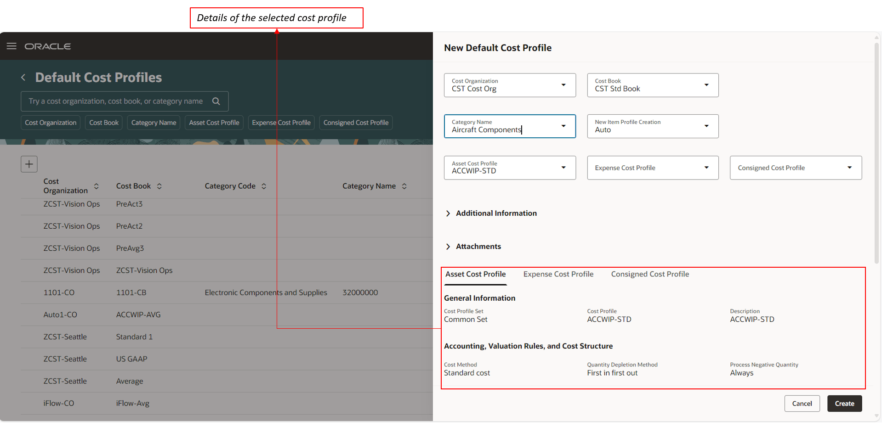The image size is (882, 433).
Task: Switch to the Expense Cost Profile tab
Action: point(558,274)
